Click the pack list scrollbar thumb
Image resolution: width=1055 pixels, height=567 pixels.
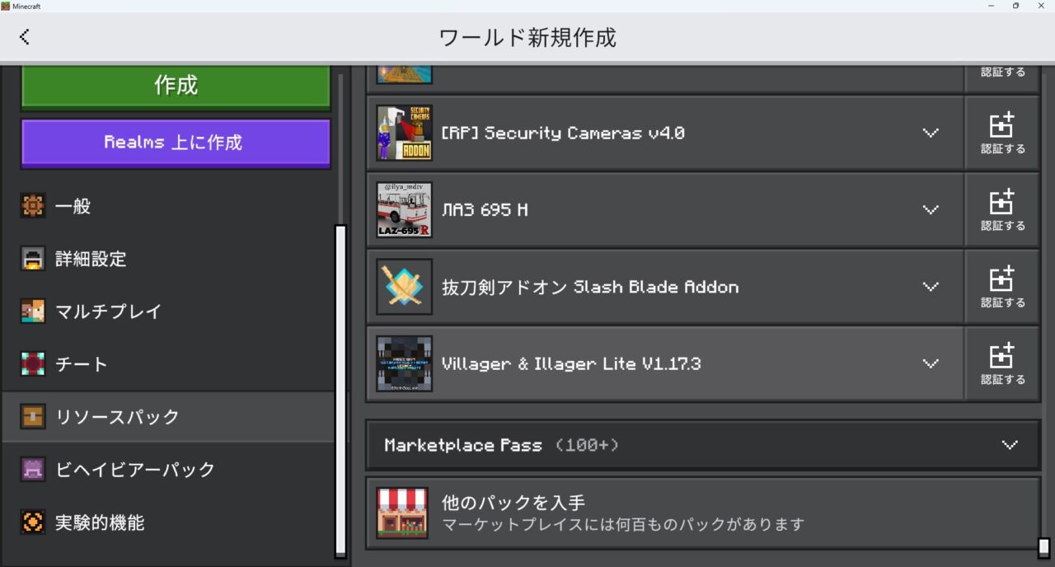click(1043, 547)
